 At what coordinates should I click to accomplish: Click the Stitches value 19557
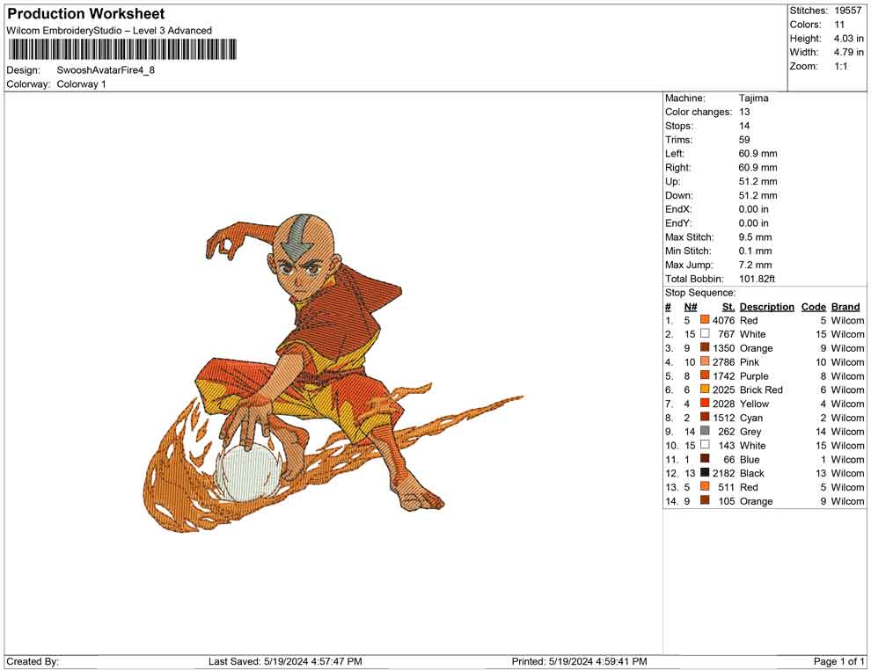(x=847, y=11)
